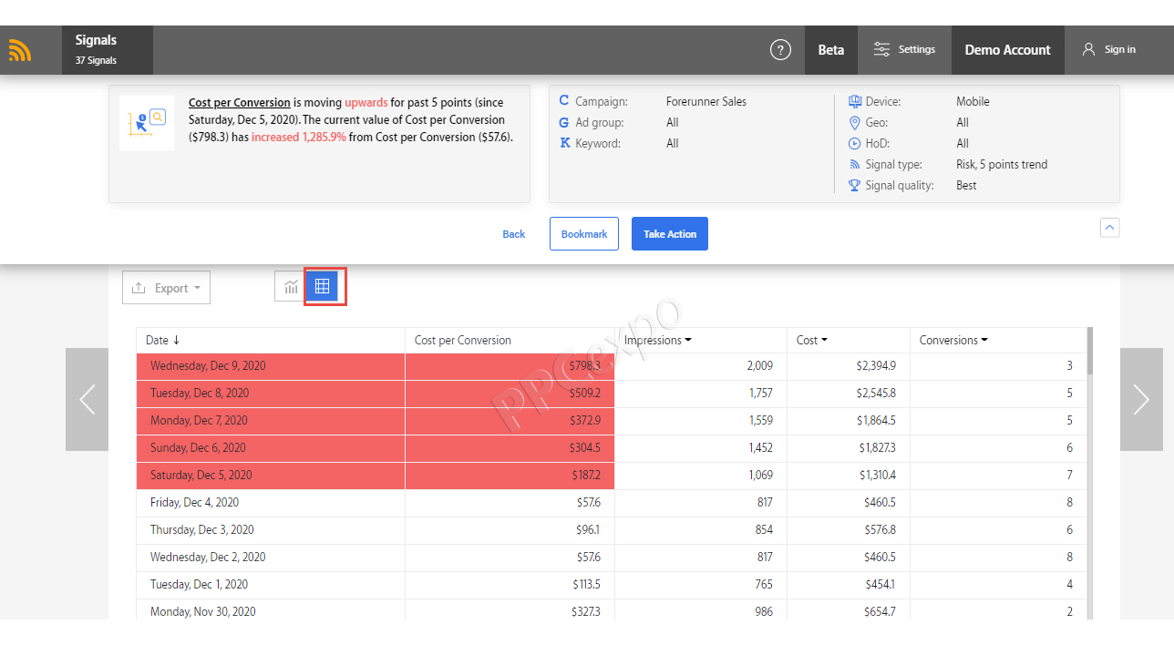Click the Signal type feed icon
Screen dimensions: 1174x645
tap(854, 164)
